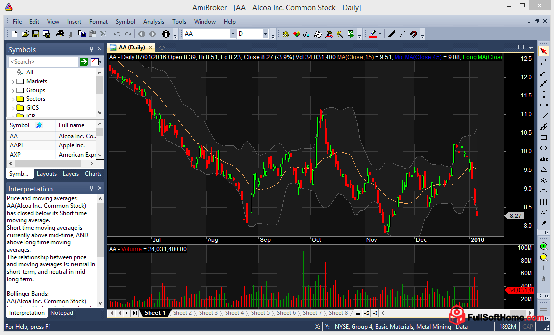Screen dimensions: 554x335
Task: Select the trend line drawing tool
Action: pos(543,62)
